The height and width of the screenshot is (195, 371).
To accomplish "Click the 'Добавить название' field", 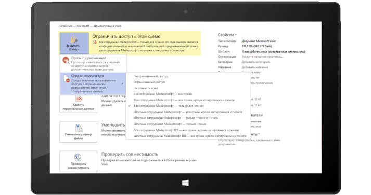I will 255,67.
